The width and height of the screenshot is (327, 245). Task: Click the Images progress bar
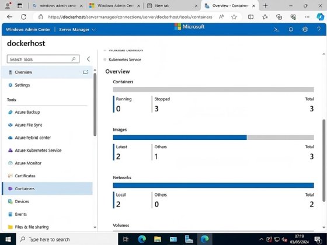pos(213,138)
